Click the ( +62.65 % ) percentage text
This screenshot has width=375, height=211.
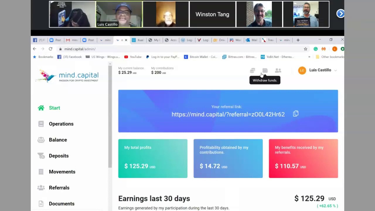(327, 206)
